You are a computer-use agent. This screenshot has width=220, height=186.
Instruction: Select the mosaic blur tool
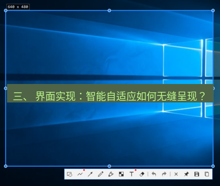(x=121, y=174)
